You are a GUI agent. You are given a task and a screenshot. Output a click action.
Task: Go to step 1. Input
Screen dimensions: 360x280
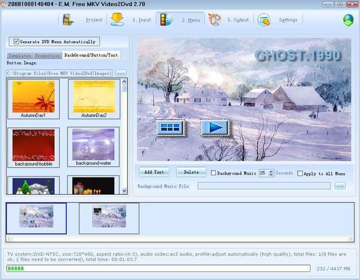coord(142,20)
